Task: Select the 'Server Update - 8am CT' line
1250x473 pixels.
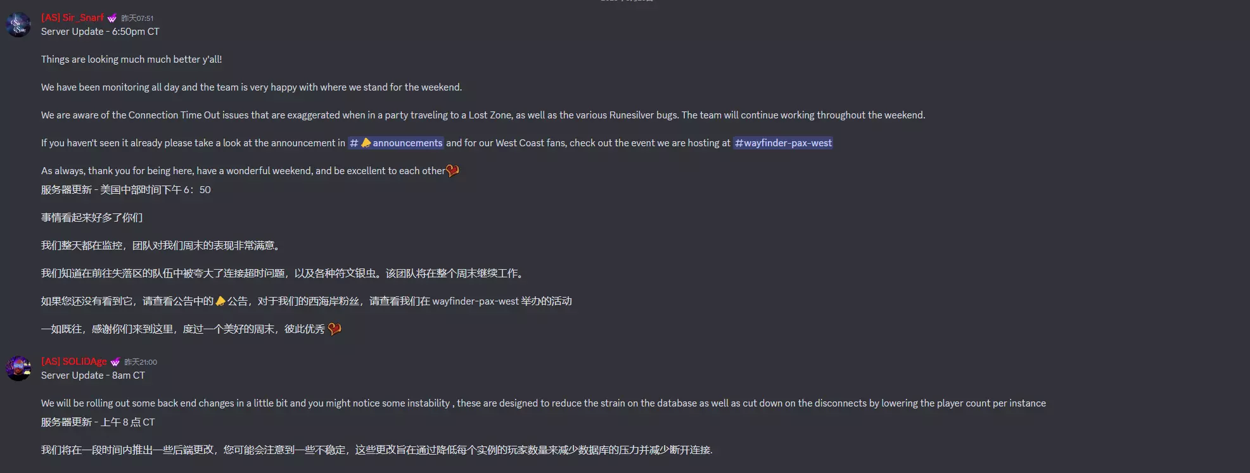Action: 93,375
